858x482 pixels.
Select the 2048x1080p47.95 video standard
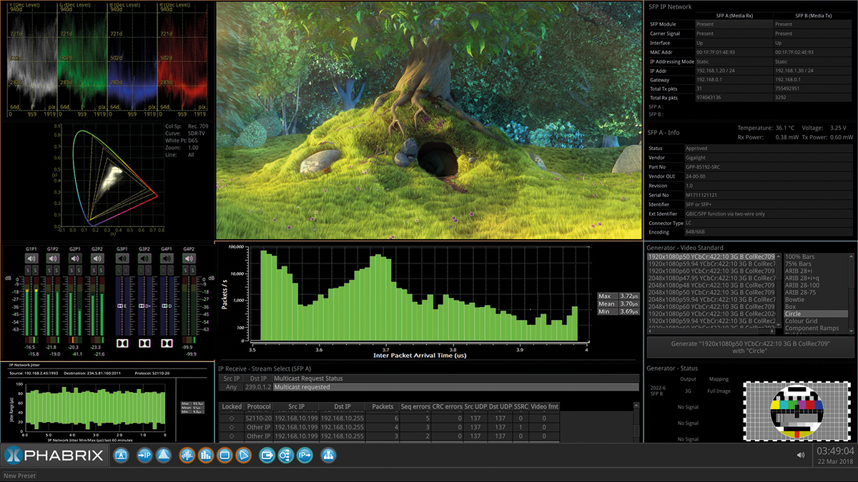711,278
